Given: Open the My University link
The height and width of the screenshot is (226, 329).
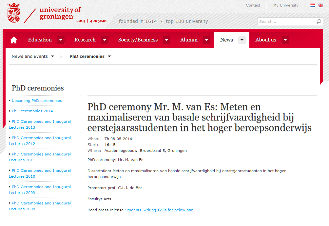Looking at the screenshot, I should [286, 5].
